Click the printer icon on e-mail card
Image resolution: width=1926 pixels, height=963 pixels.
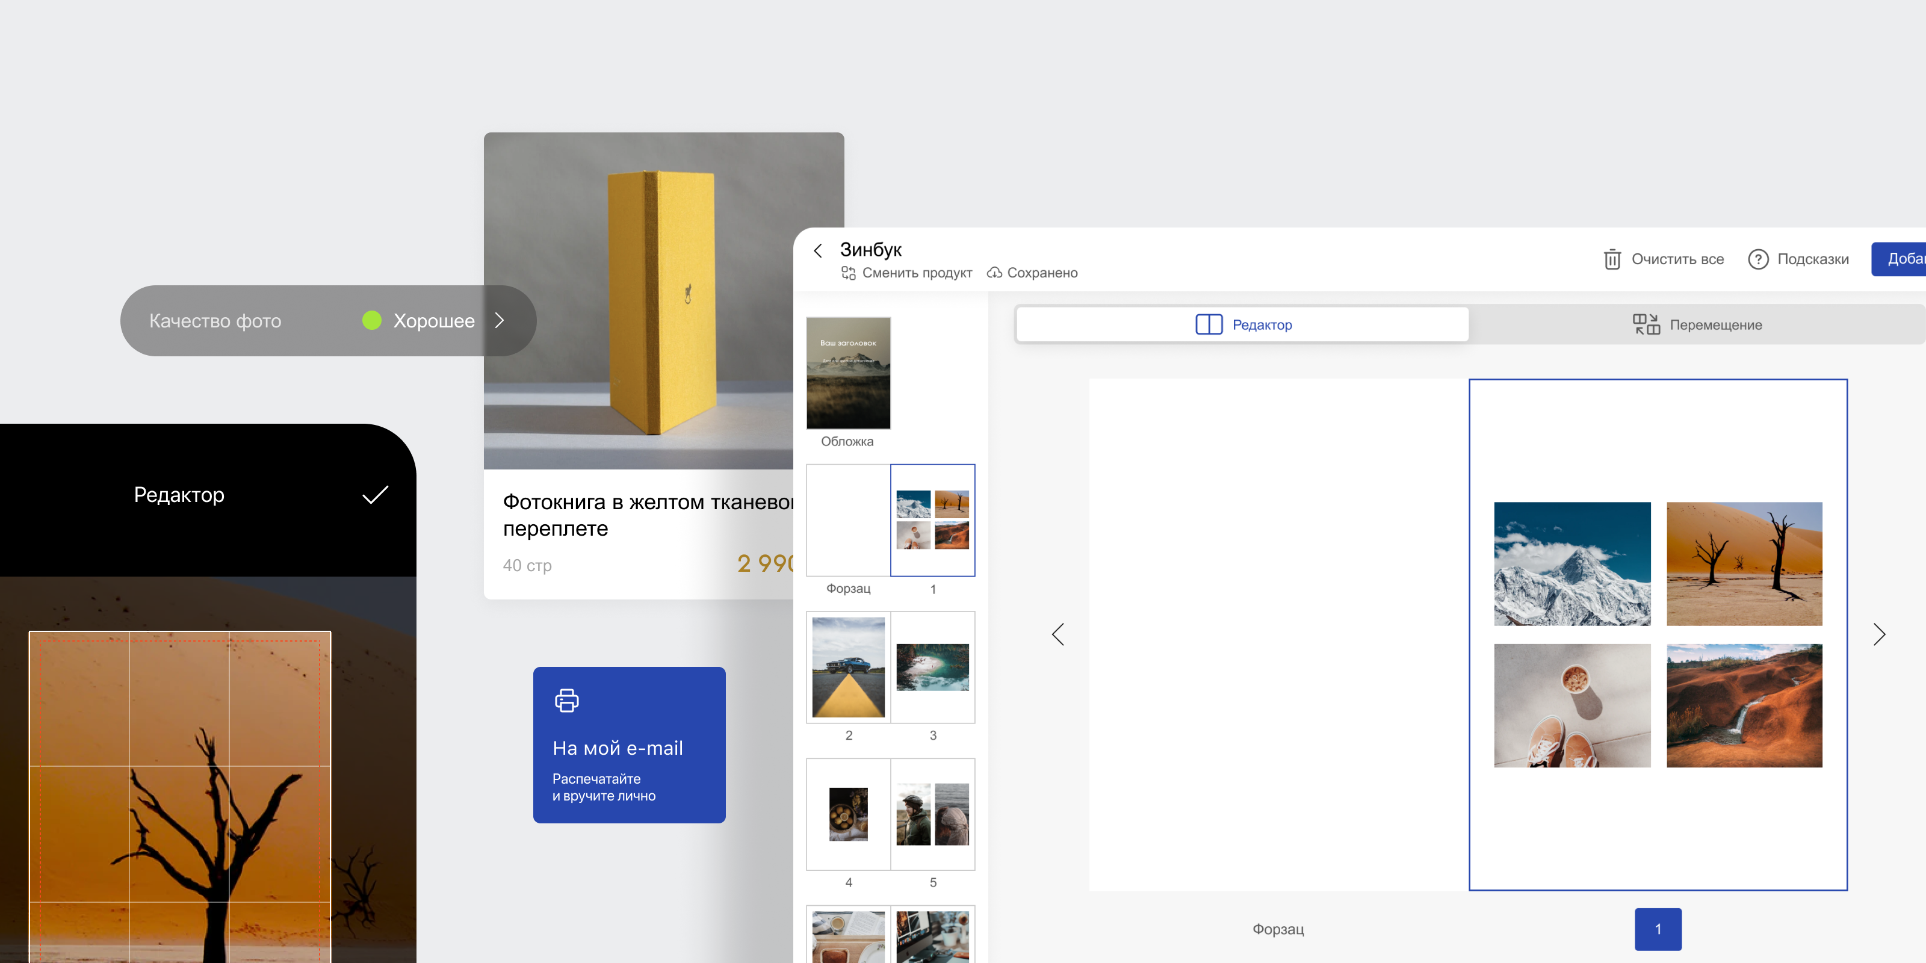click(567, 701)
